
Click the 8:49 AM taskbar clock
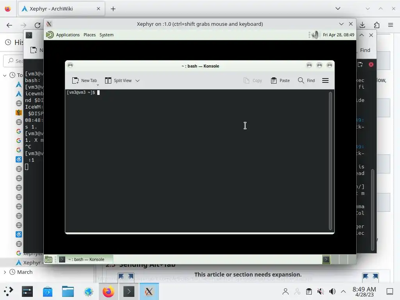[x=364, y=291]
